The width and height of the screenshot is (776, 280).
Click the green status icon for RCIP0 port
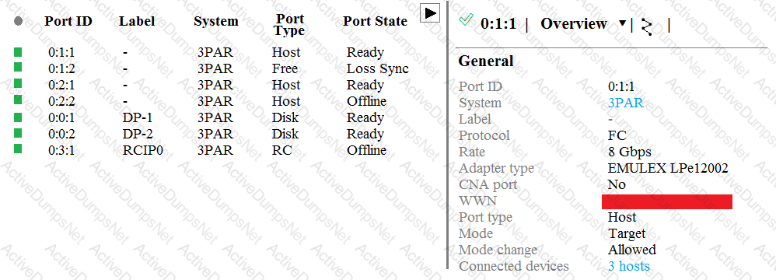pyautogui.click(x=18, y=149)
